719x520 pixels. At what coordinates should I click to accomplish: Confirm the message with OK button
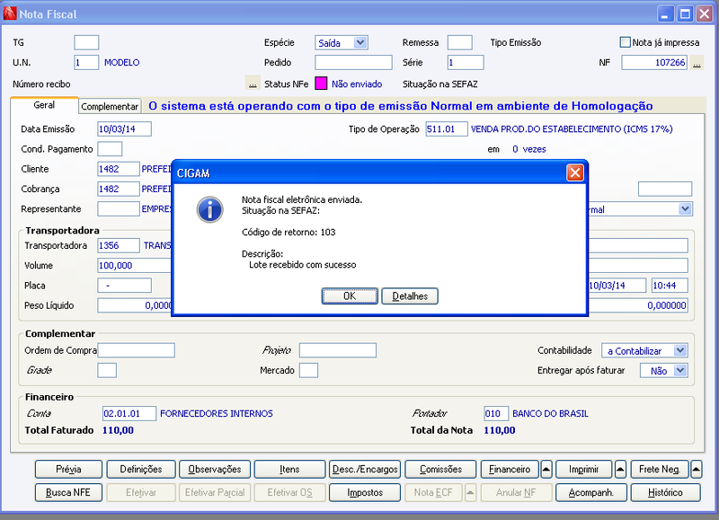pyautogui.click(x=350, y=296)
